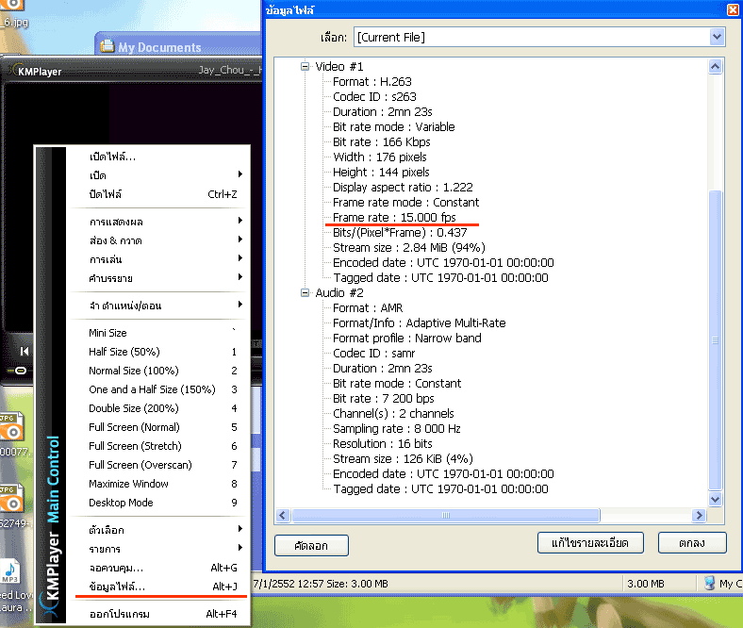The width and height of the screenshot is (743, 628).
Task: Open the [Current File] dropdown
Action: [717, 37]
